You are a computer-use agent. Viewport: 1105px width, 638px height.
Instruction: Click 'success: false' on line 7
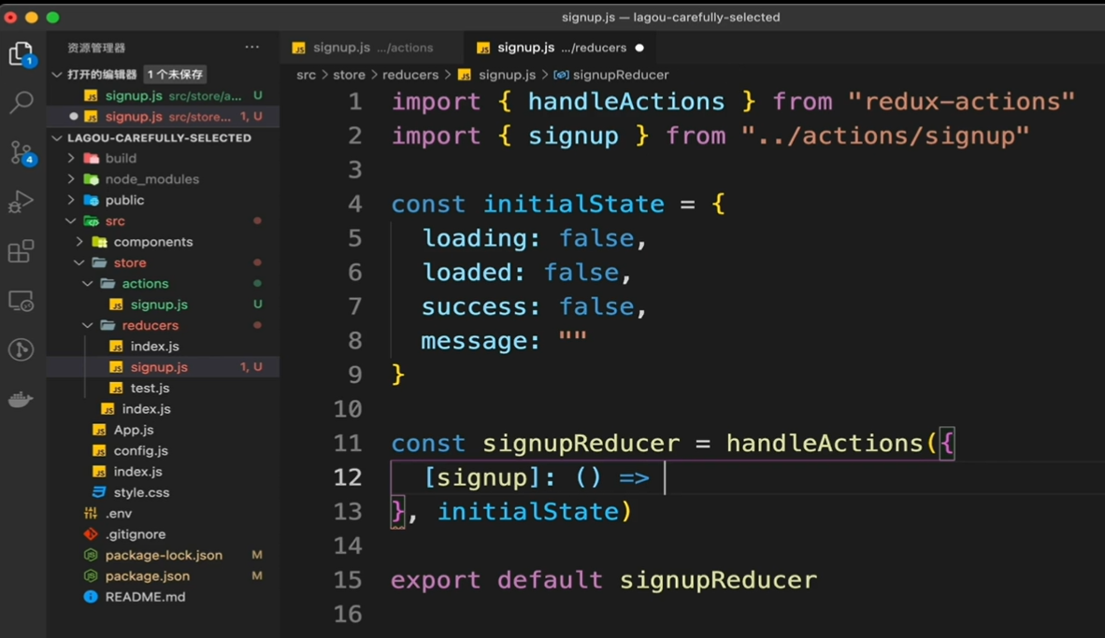click(x=528, y=307)
